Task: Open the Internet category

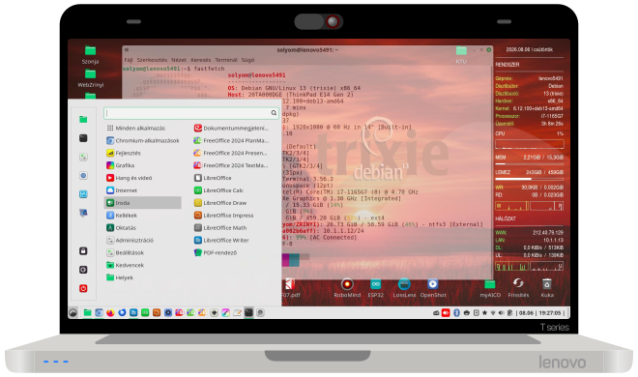Action: click(x=122, y=189)
